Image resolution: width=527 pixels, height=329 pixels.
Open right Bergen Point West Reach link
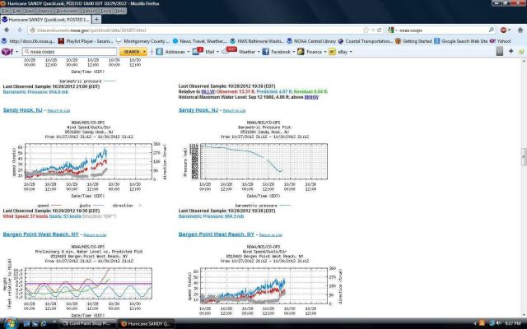coord(217,234)
